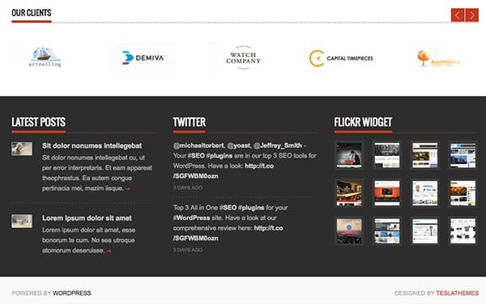Viewport: 486px width, 304px height.
Task: Open 'Sit dolor nonumes intellegebat' post title
Action: tap(92, 146)
